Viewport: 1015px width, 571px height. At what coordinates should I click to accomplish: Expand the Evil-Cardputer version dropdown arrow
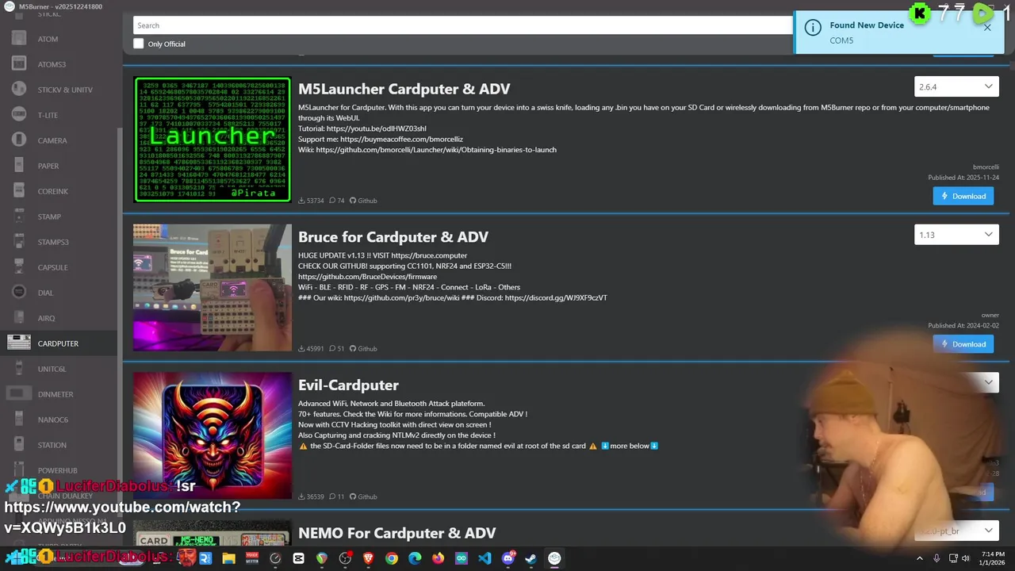988,382
